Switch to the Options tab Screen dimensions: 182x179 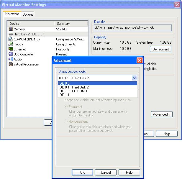pos(28,14)
